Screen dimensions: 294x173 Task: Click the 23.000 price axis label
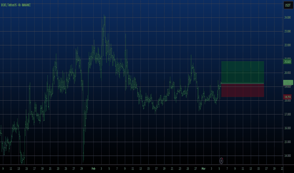click(287, 31)
